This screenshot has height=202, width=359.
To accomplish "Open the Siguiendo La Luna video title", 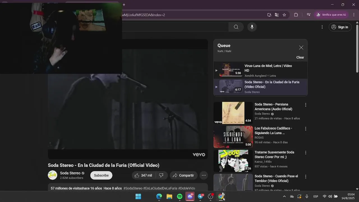I will point(273,130).
